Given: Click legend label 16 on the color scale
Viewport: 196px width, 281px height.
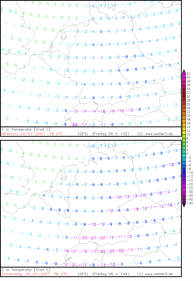Looking at the screenshot, I should click(188, 123).
